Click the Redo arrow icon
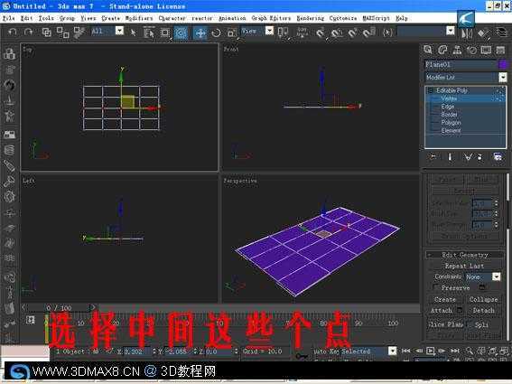 click(x=29, y=32)
